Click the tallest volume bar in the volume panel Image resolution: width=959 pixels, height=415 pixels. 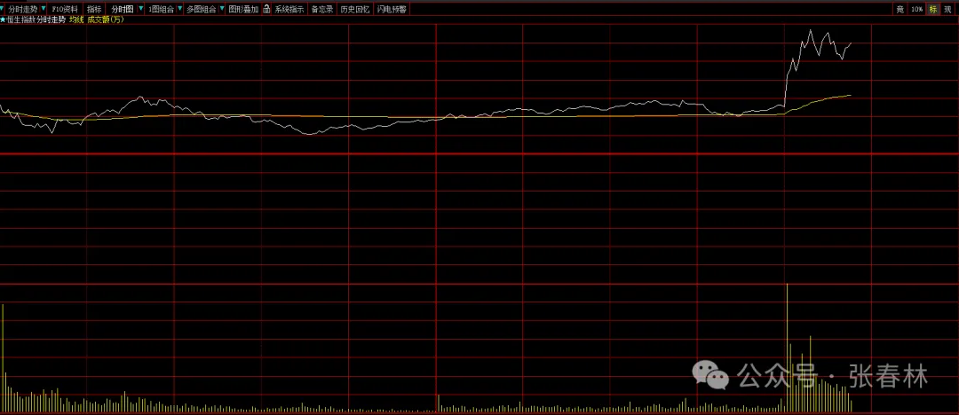tap(787, 347)
